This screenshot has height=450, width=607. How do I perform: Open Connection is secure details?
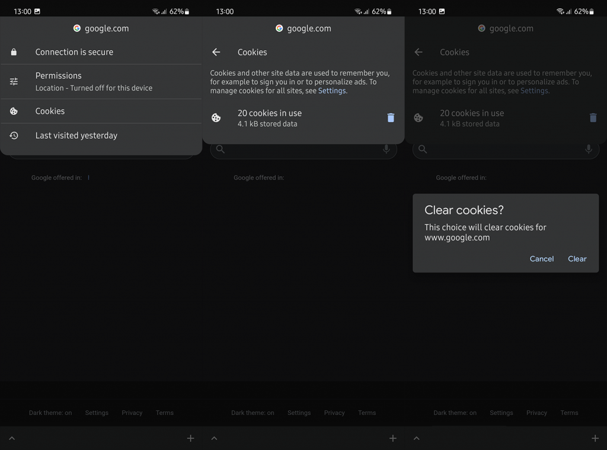pos(101,52)
